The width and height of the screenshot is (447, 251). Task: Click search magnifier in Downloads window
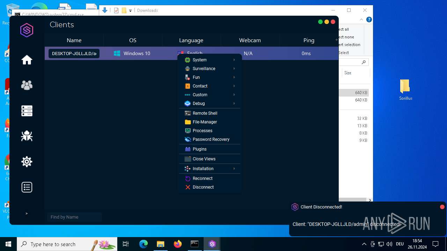(364, 62)
